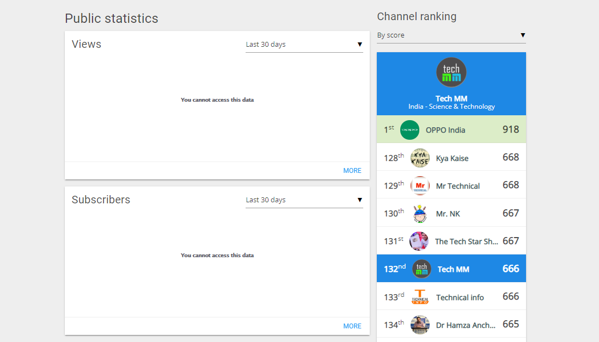Screen dimensions: 599x342
Task: Open Mr. NK channel name
Action: tap(448, 214)
